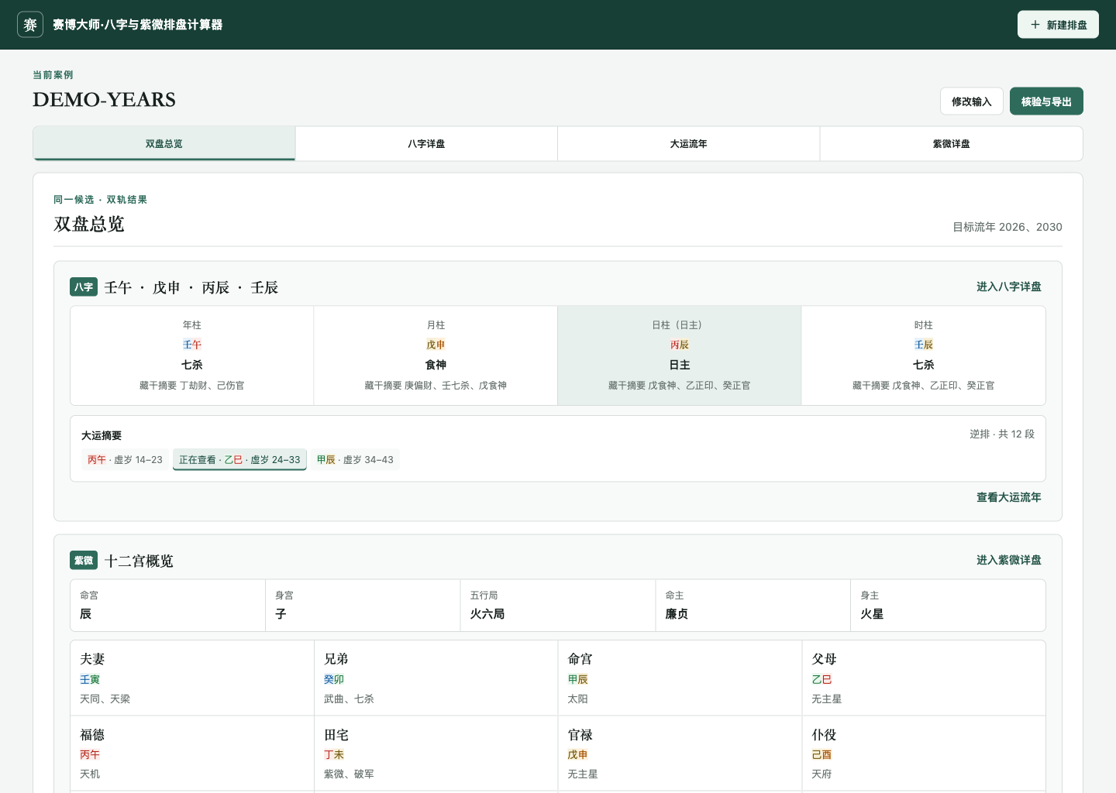Image resolution: width=1116 pixels, height=793 pixels.
Task: Click the 命宫 辰 summary cell
Action: (168, 606)
